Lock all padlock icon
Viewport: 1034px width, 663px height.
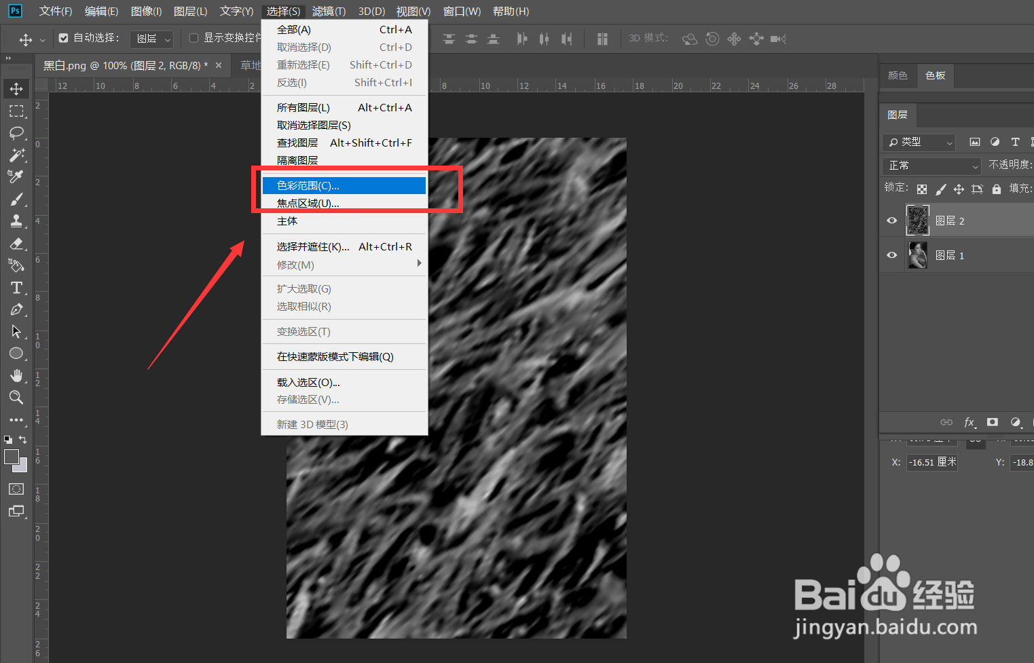coord(996,189)
